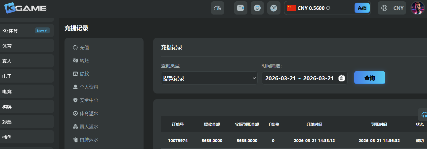The width and height of the screenshot is (427, 149).
Task: Click the CNY currency selector
Action: click(x=398, y=8)
